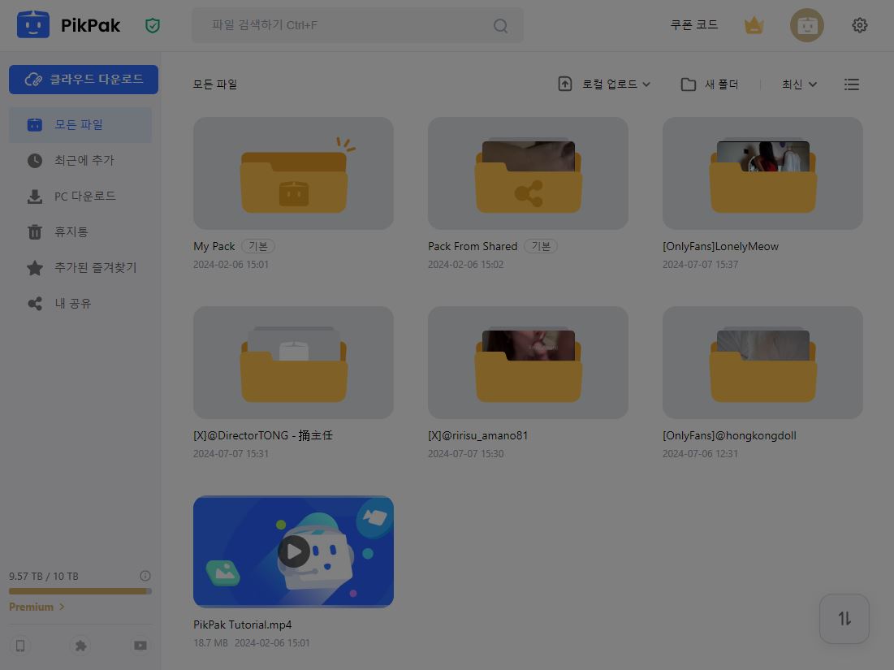
Task: Open Recently Added (최근에 추가)
Action: (80, 160)
